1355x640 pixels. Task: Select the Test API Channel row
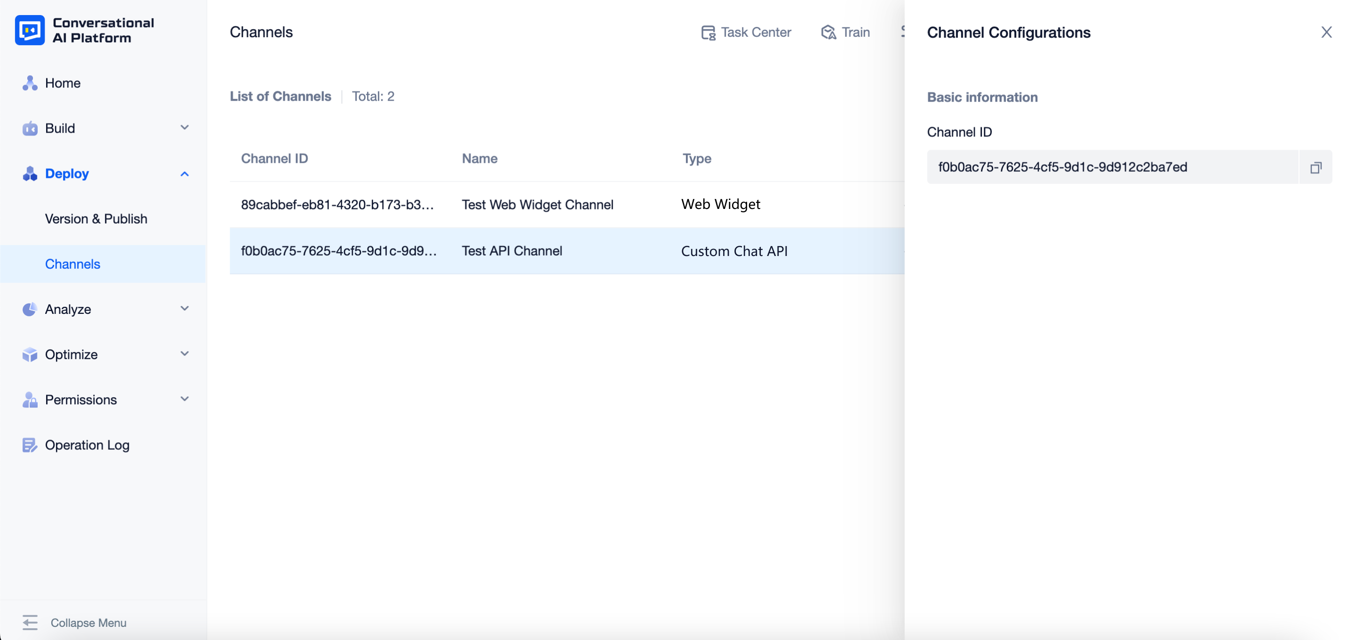[566, 251]
